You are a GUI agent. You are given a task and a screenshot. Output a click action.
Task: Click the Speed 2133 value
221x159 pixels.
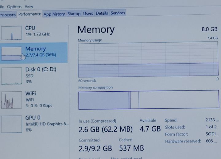click(212, 120)
